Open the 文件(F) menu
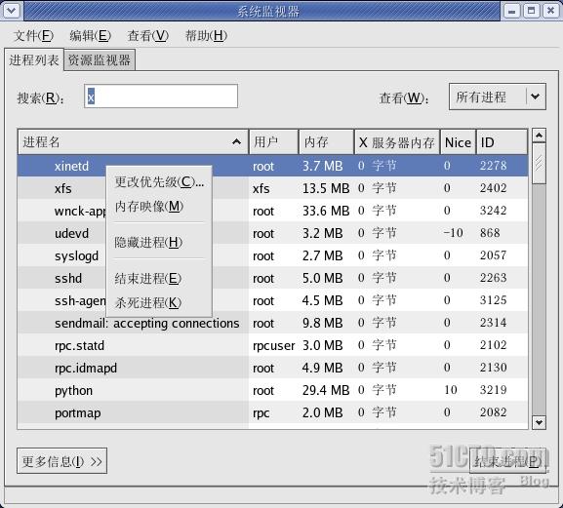The height and width of the screenshot is (508, 563). point(33,35)
